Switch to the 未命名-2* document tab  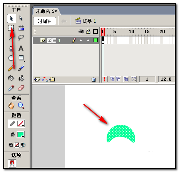[x=46, y=11]
